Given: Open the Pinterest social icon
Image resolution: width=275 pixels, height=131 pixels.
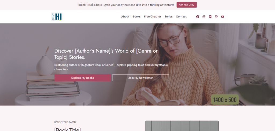Looking at the screenshot, I should (x=216, y=17).
